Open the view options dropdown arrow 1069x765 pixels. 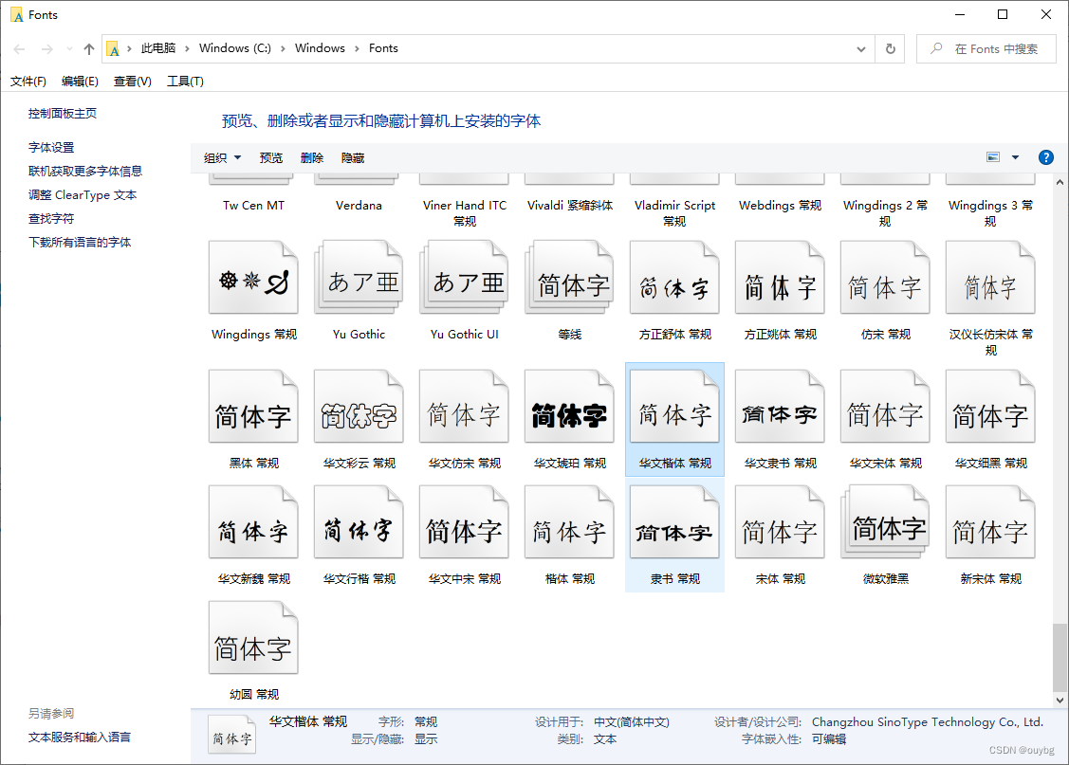click(x=1013, y=156)
